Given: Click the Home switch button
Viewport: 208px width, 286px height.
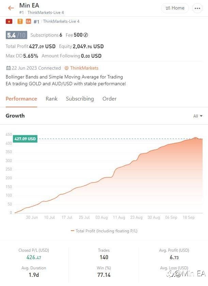Looking at the screenshot, I should coord(175,8).
